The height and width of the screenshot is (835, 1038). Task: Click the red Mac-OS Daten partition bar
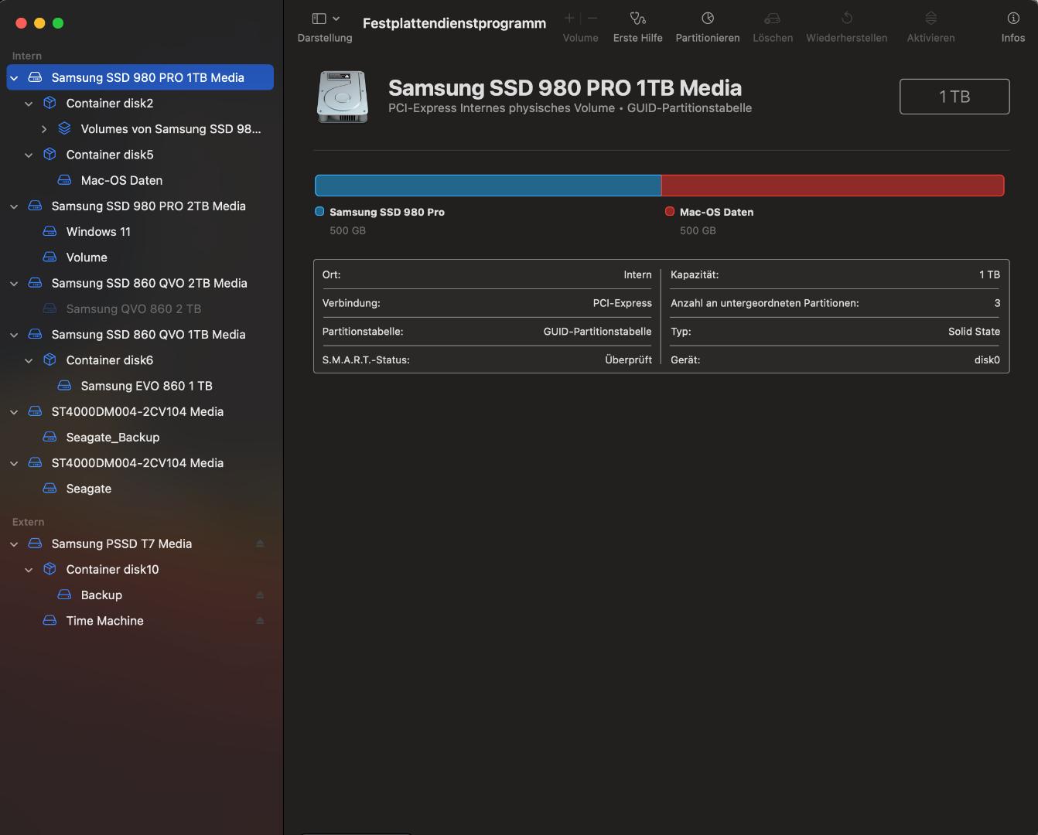pos(832,186)
